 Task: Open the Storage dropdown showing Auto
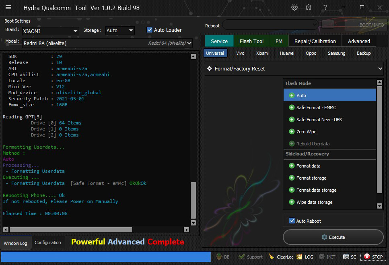click(x=120, y=31)
